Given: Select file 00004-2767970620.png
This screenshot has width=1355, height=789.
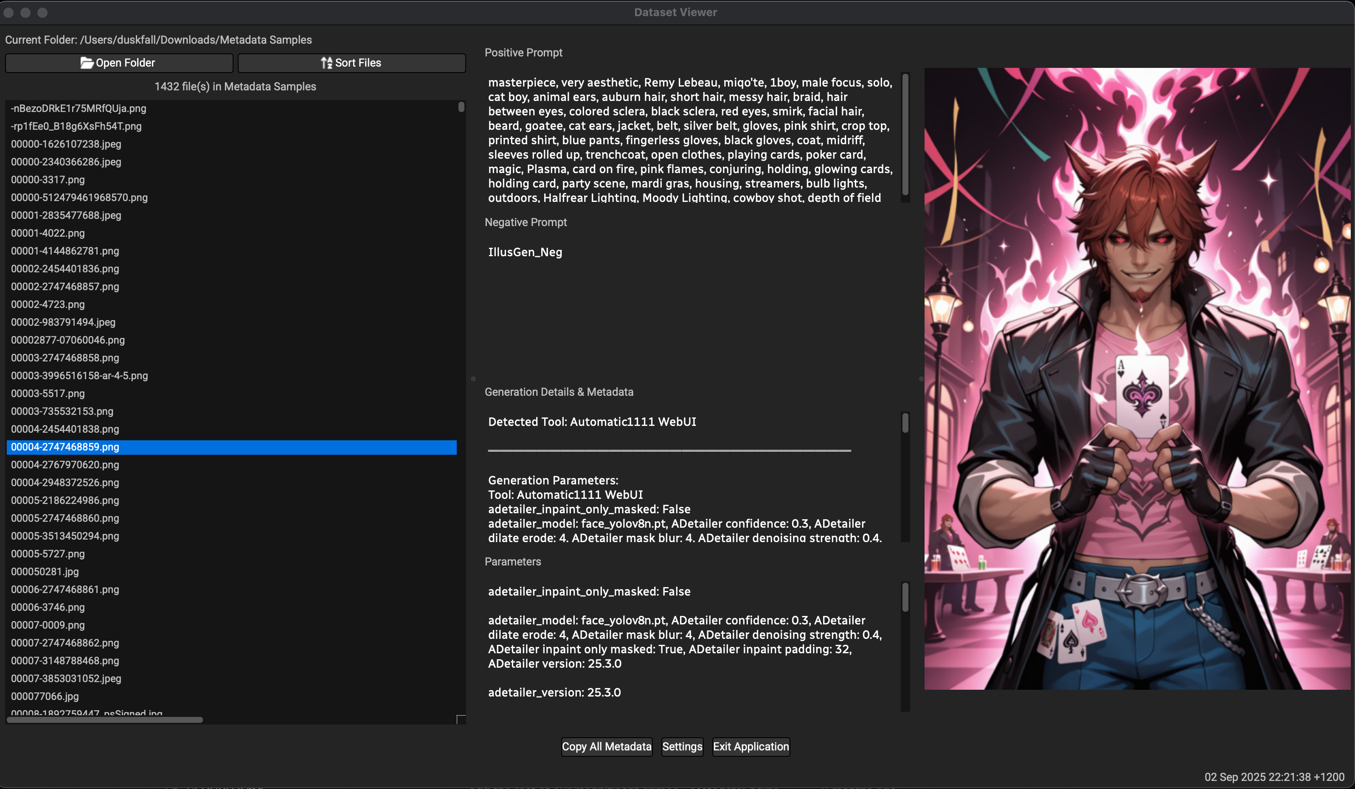Looking at the screenshot, I should point(65,464).
